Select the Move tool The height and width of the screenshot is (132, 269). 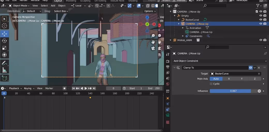pos(4,34)
